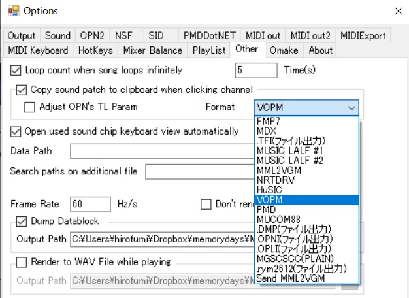Choose Send MML2VGM option
Image resolution: width=409 pixels, height=298 pixels.
(x=306, y=278)
